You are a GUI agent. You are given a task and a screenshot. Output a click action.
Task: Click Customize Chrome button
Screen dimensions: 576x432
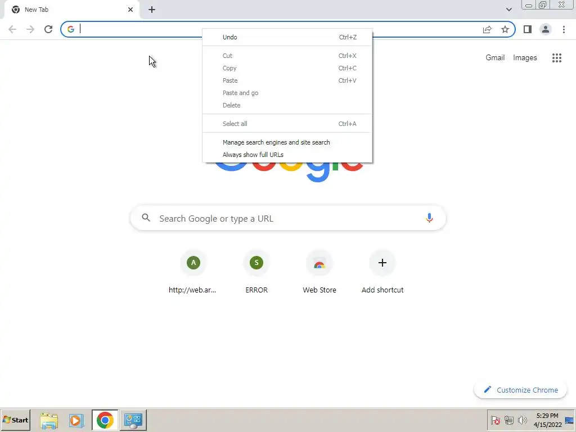(520, 390)
